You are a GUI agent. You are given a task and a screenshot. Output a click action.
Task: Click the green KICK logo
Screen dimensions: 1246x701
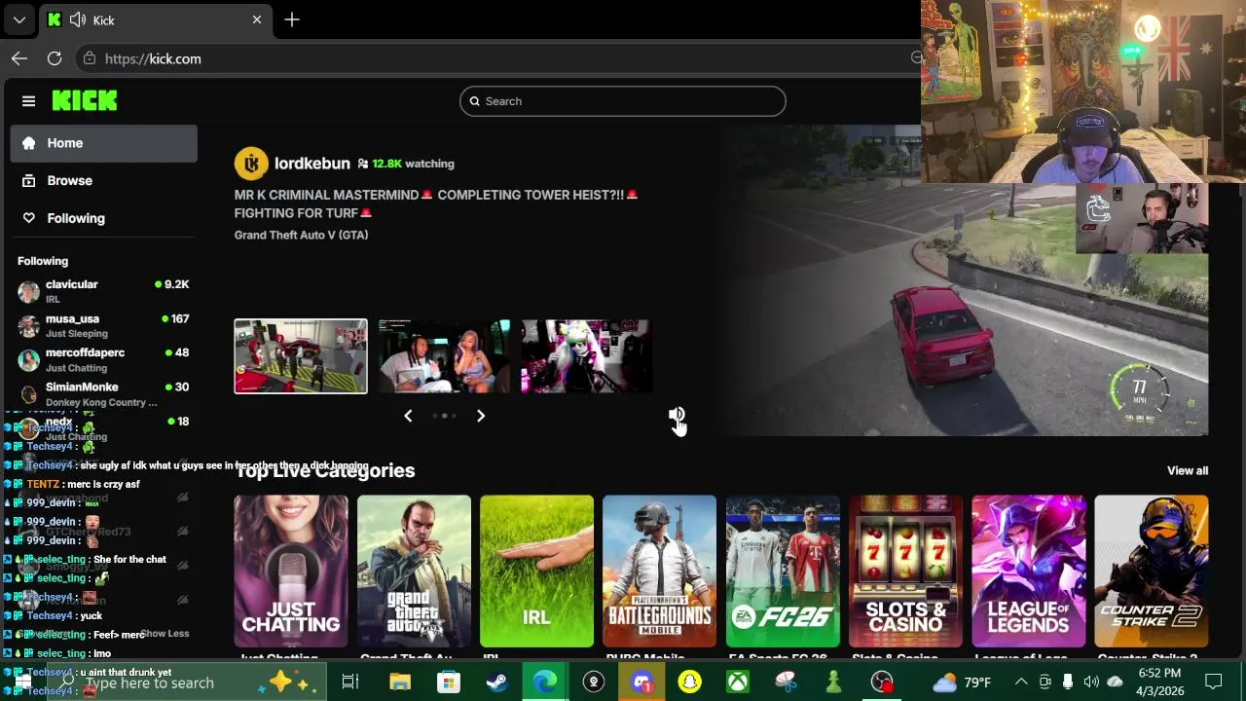(85, 100)
